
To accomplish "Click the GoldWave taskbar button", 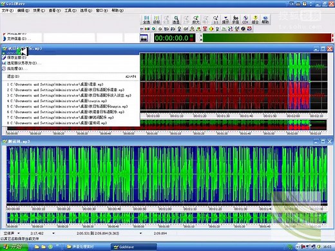I will click(133, 246).
